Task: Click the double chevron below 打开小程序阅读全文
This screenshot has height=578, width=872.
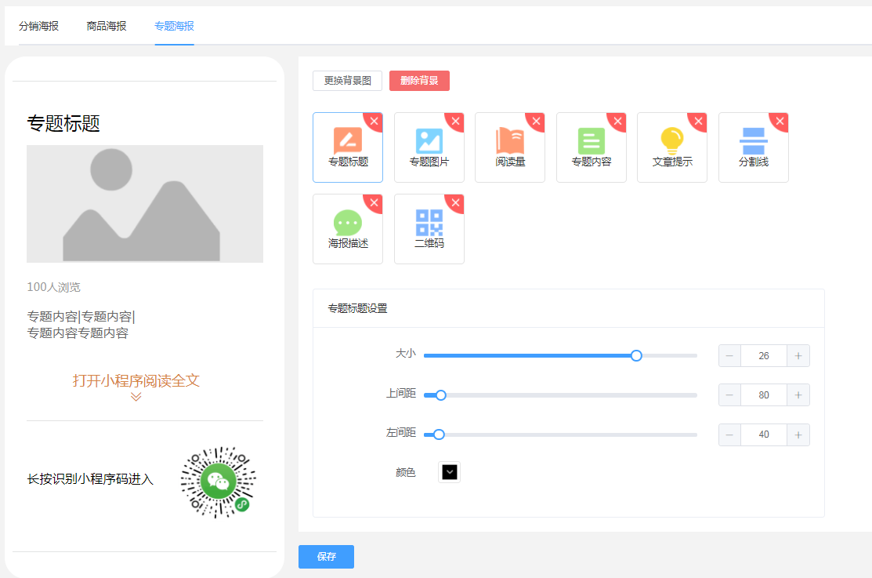Action: [136, 397]
